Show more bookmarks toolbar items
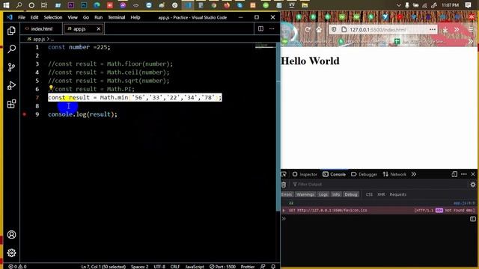Screen dimensions: 479x269 click(x=471, y=42)
